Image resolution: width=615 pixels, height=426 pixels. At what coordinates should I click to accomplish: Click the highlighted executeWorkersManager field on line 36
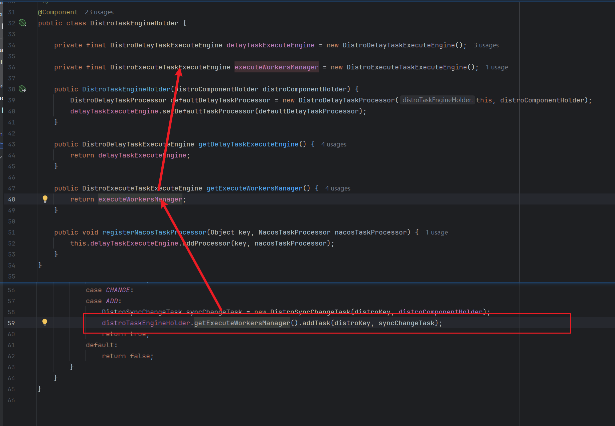click(x=276, y=67)
